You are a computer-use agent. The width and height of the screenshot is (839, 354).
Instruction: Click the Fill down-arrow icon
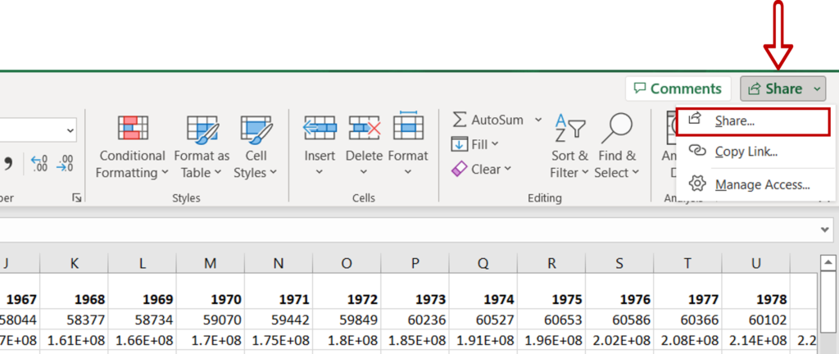[460, 144]
